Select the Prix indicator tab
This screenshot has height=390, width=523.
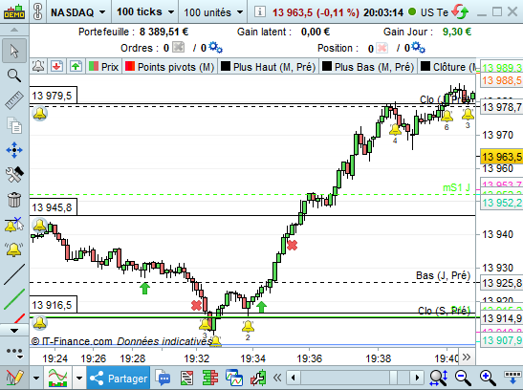103,67
